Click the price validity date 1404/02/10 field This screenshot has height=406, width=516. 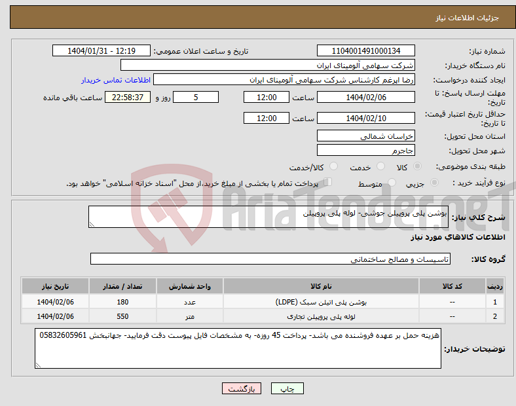366,118
